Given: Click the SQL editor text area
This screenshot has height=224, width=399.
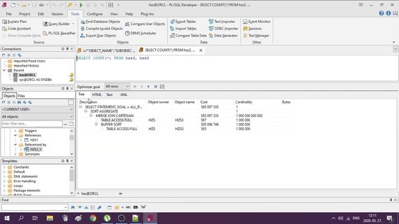Looking at the screenshot, I should (237, 68).
